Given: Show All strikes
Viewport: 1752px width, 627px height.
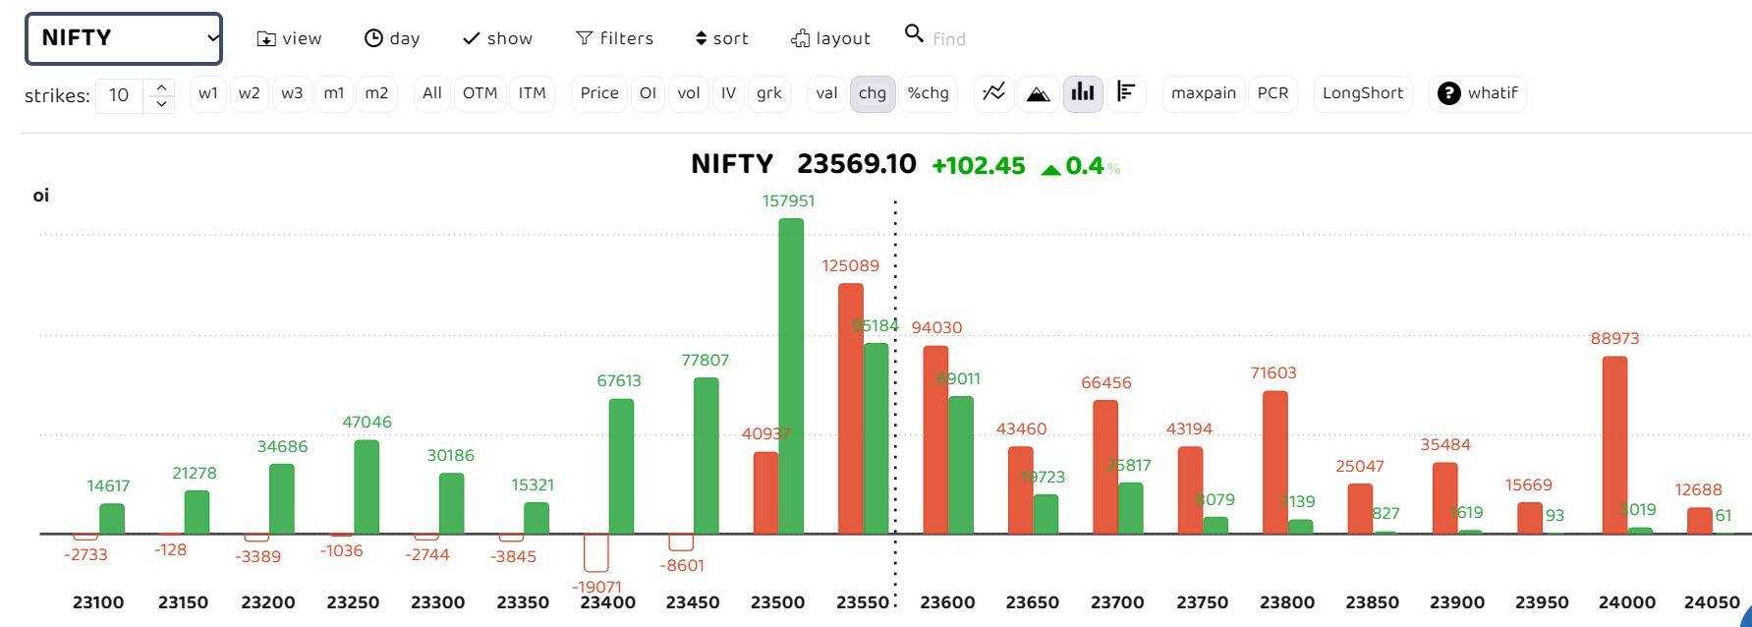Looking at the screenshot, I should tap(432, 93).
